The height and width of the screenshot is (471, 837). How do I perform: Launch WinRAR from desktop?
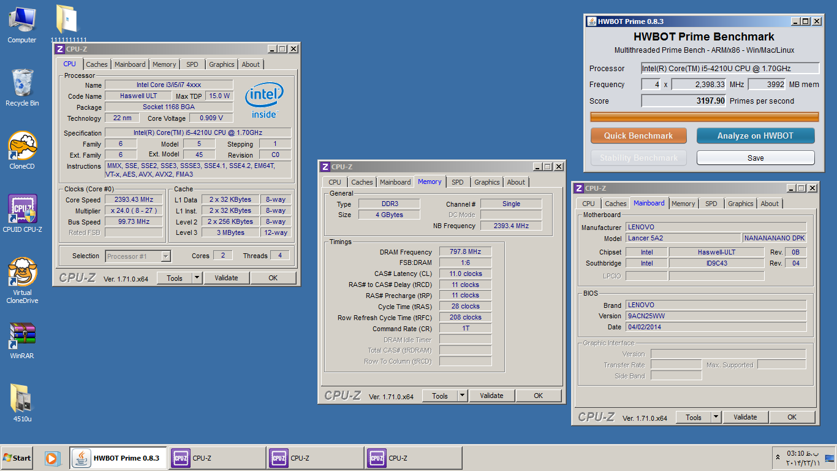[22, 340]
